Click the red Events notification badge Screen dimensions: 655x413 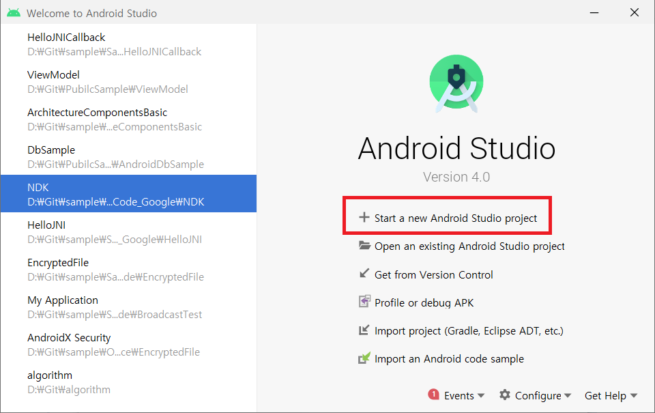click(434, 394)
